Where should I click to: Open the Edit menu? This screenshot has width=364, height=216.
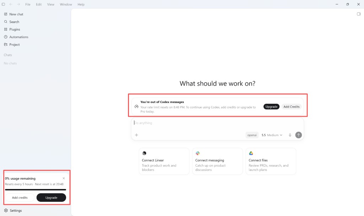(x=39, y=4)
